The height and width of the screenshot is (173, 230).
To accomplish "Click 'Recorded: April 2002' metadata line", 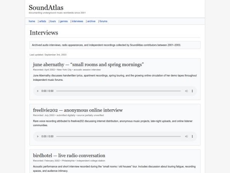I will (x=67, y=70).
